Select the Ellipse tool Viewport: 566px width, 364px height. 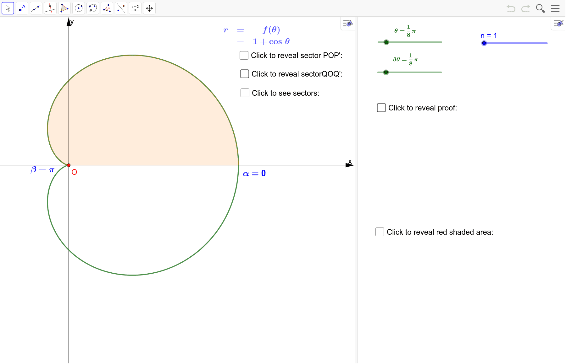[x=93, y=8]
